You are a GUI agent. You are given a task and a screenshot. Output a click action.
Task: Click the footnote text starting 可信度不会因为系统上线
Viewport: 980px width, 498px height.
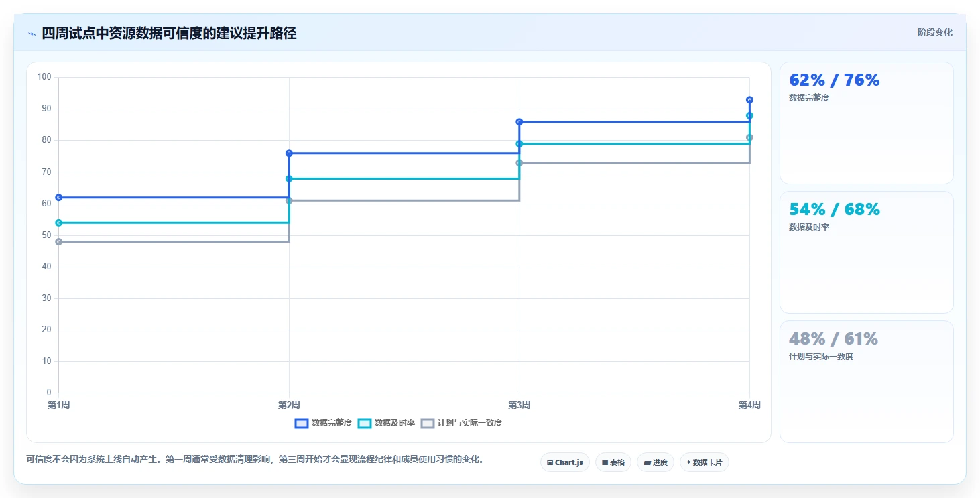[255, 460]
